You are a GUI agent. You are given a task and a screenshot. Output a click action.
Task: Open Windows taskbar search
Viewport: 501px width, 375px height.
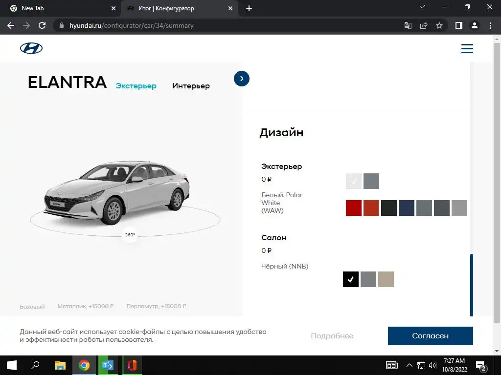click(x=35, y=365)
